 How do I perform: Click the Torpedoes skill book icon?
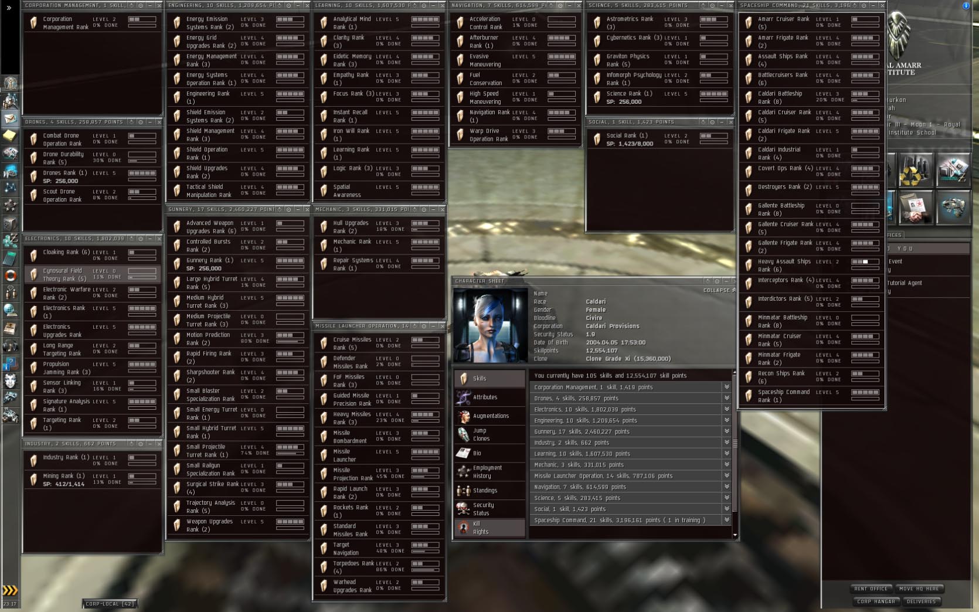324,567
